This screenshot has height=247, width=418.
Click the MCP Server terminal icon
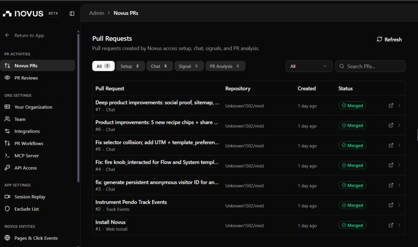7,155
